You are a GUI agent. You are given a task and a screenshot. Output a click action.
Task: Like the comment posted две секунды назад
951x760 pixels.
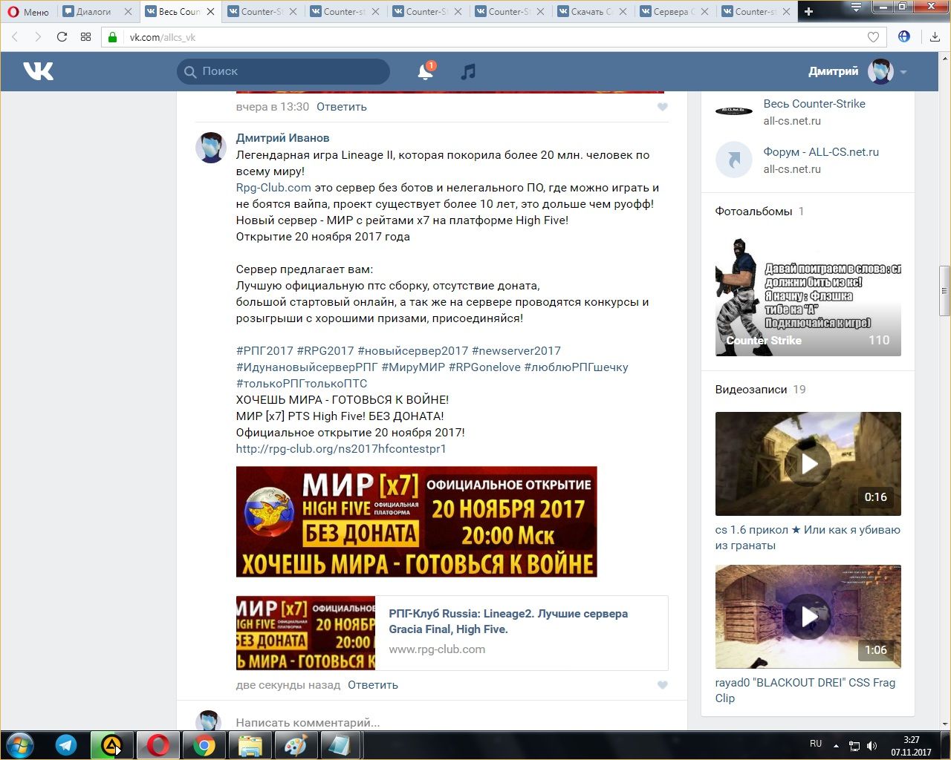coord(663,685)
